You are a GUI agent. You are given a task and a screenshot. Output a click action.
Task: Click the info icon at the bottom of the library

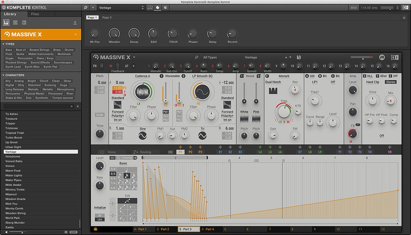click(x=66, y=232)
